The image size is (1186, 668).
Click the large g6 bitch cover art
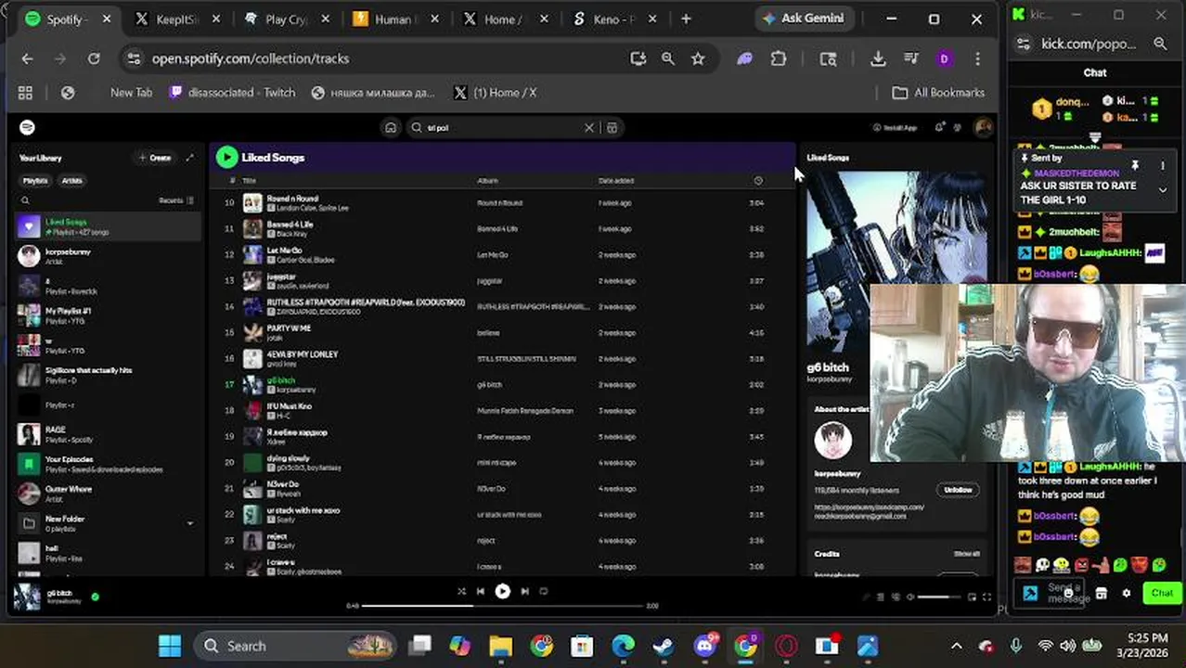(896, 262)
